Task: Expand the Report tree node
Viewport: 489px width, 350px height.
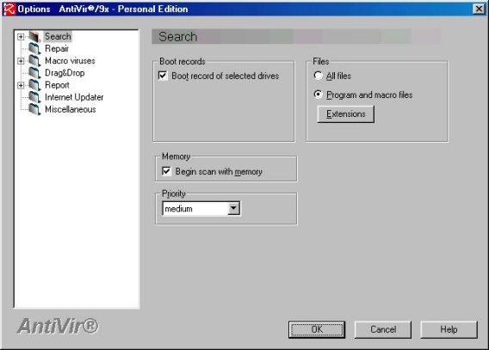Action: (x=21, y=85)
